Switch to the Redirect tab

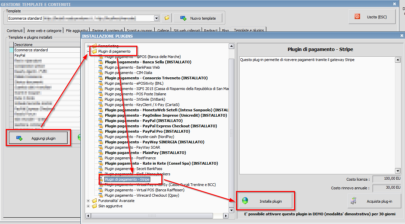coord(211,30)
